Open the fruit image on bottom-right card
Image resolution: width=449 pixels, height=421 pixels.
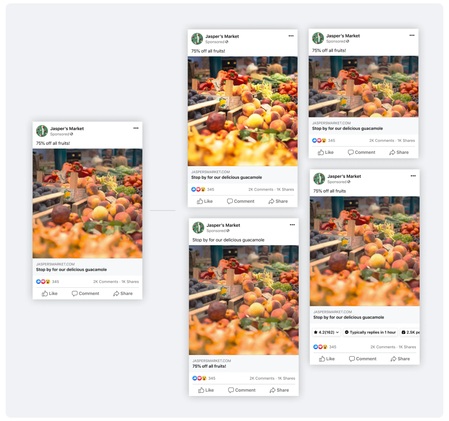365,251
